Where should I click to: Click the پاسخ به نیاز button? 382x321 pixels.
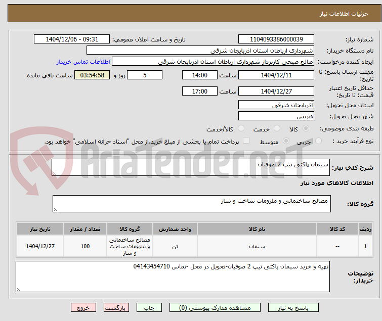click(x=293, y=308)
